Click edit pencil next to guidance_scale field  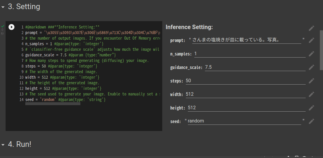[x=312, y=67]
